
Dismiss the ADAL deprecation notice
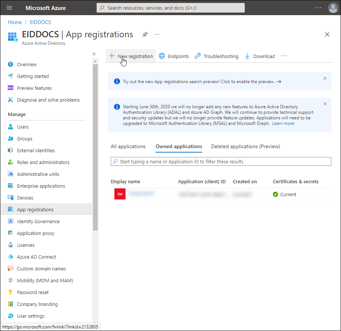[x=325, y=104]
